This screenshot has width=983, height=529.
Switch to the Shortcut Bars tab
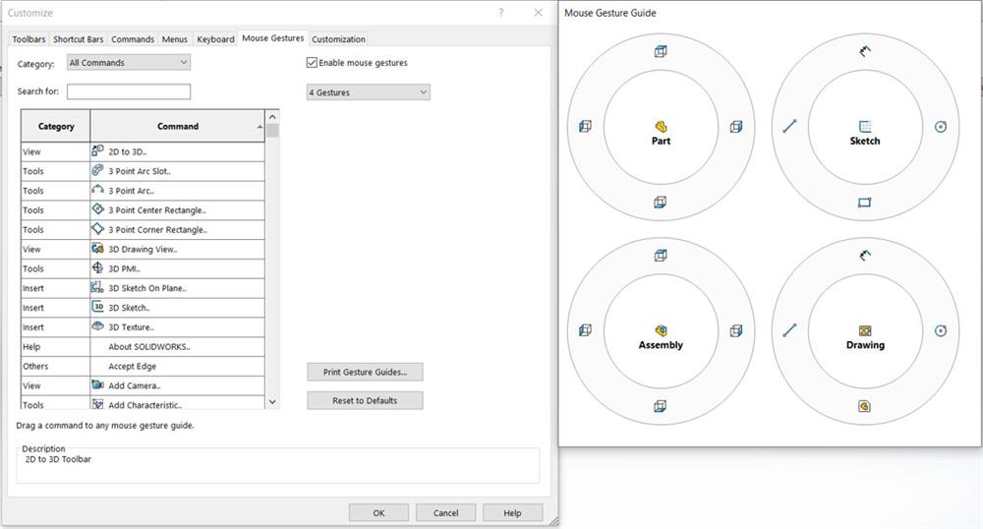click(79, 39)
